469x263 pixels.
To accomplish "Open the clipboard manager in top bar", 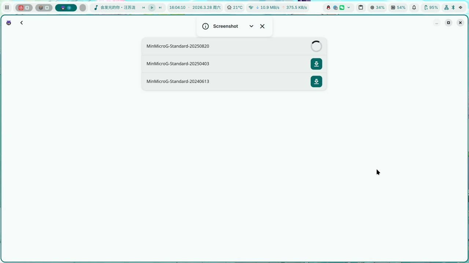I will click(x=361, y=7).
